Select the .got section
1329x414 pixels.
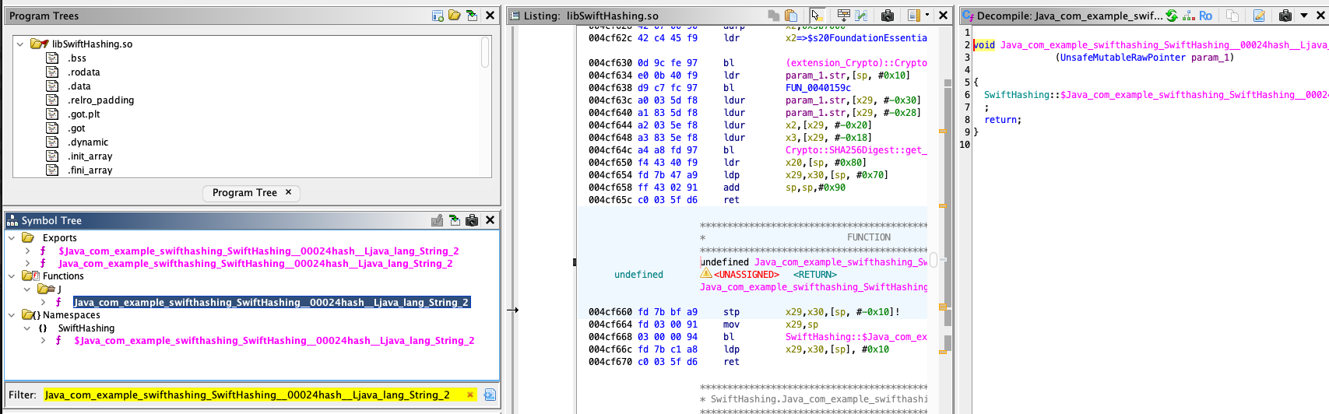76,128
